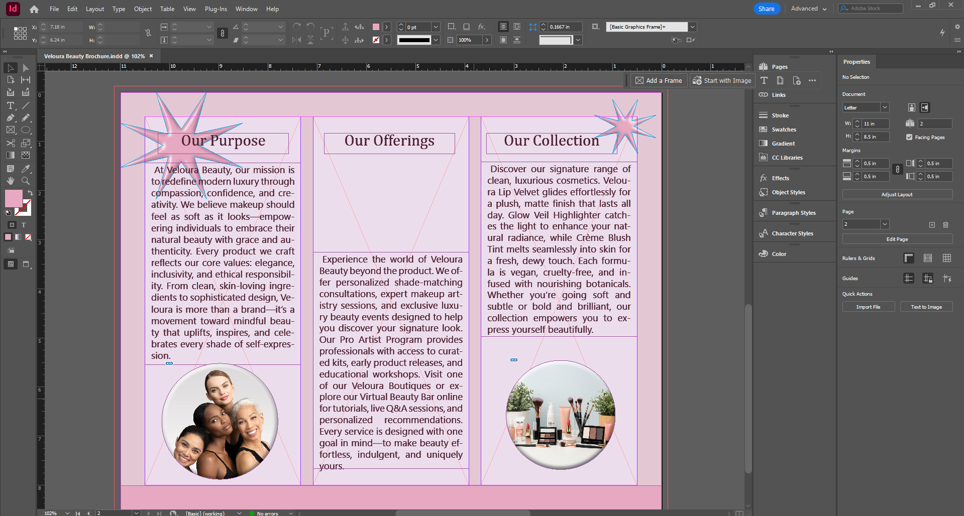Click the stroke swatch in toolbox

coord(25,209)
